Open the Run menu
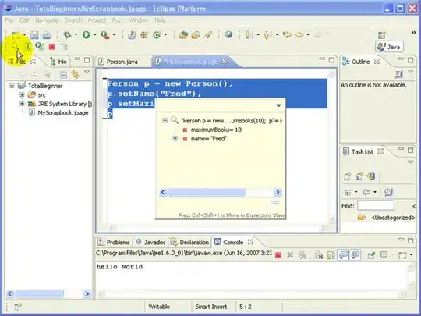The image size is (421, 316). [x=117, y=20]
